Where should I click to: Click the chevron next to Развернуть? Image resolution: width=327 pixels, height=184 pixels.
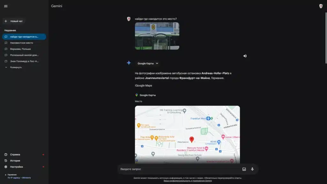click(6, 67)
